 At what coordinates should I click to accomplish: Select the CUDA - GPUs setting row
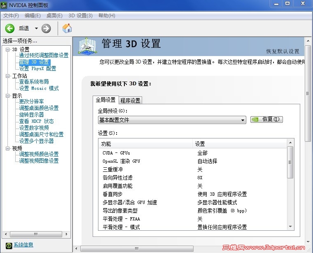click(193, 153)
